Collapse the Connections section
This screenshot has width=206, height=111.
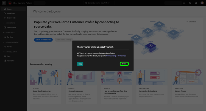[4, 23]
